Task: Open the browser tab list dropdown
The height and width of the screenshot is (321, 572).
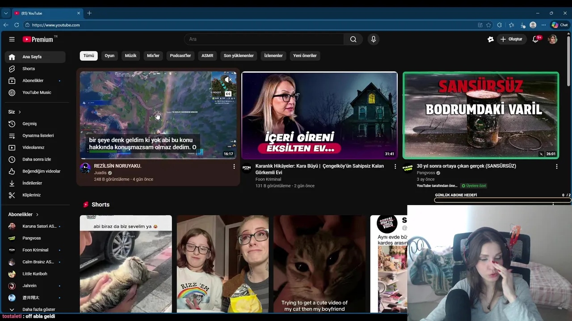Action: pyautogui.click(x=6, y=13)
